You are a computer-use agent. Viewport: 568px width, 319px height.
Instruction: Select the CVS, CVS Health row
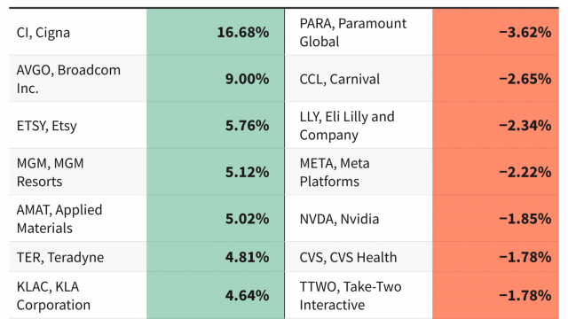pyautogui.click(x=422, y=257)
